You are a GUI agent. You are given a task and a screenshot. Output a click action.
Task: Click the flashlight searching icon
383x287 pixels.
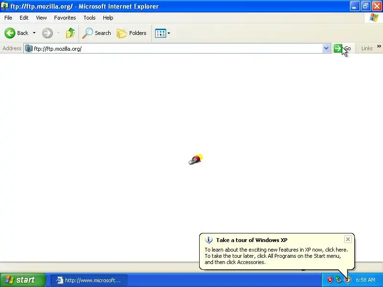click(x=196, y=159)
